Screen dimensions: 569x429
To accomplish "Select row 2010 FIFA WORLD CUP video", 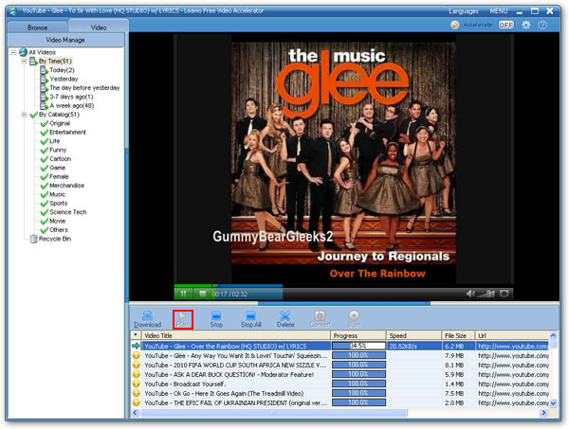I will tap(340, 366).
